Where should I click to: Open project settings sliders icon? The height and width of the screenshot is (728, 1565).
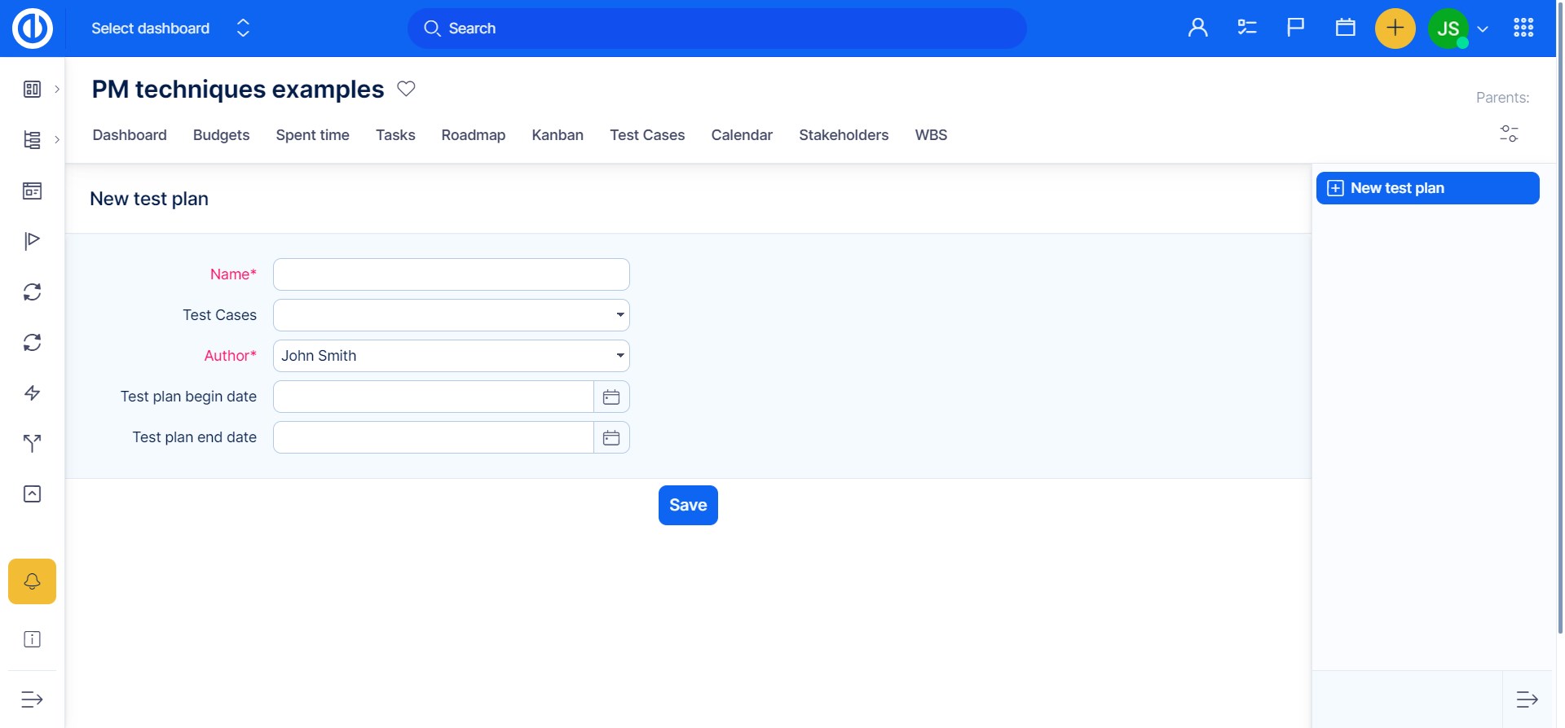(x=1509, y=134)
